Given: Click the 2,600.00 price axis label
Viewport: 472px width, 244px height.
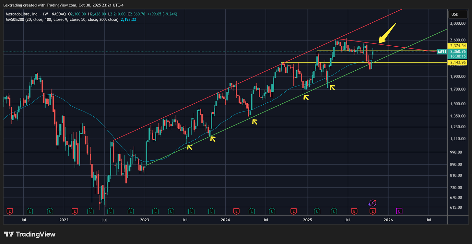Looking at the screenshot, I should pos(458,40).
